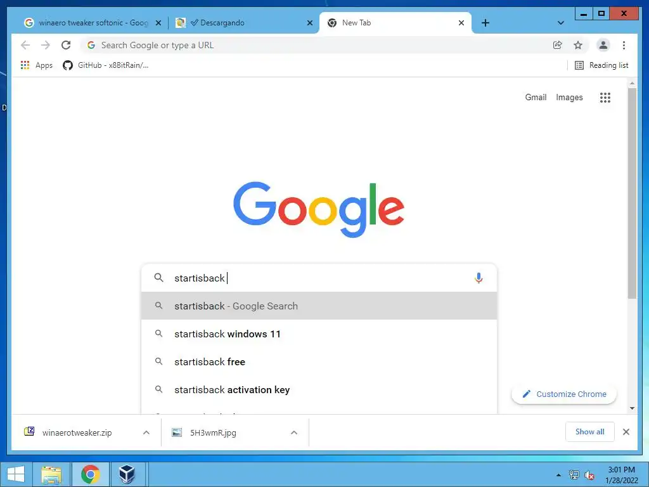
Task: Close the New Tab tab
Action: [461, 23]
